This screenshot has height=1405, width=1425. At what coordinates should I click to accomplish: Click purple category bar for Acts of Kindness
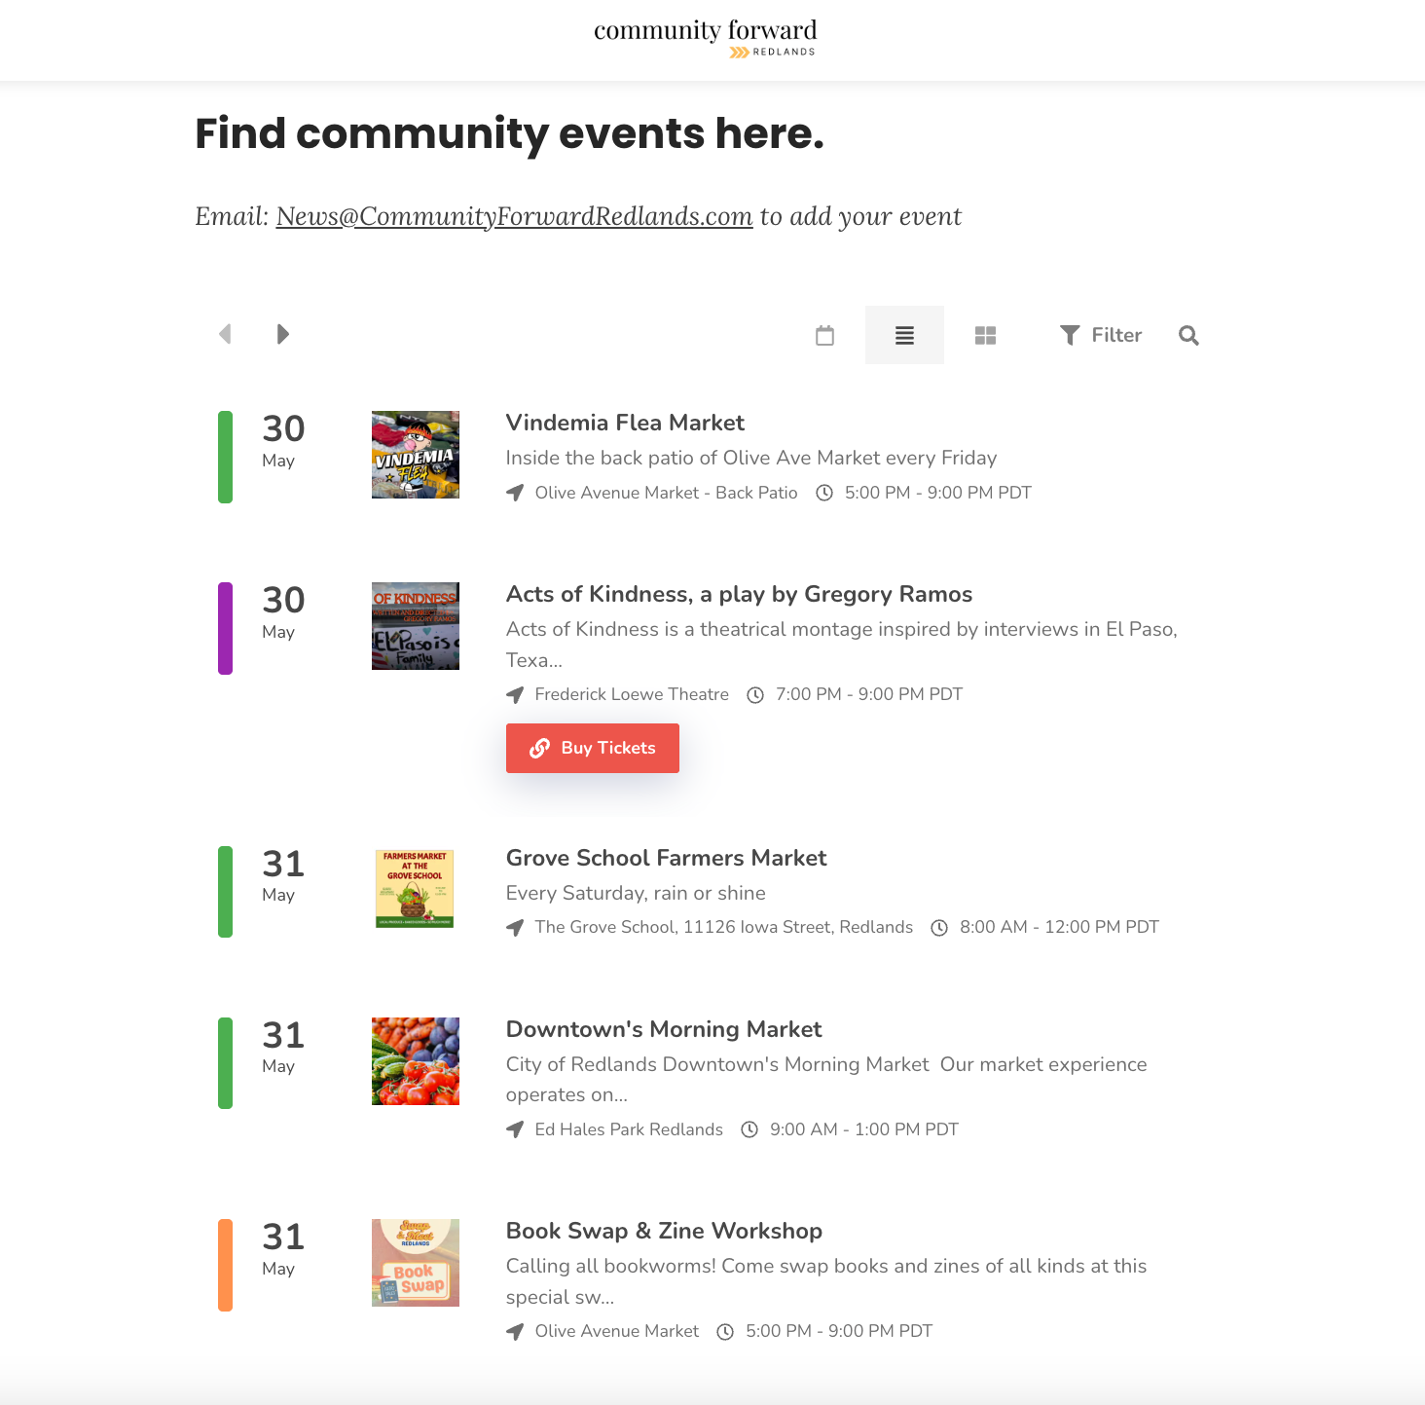225,628
